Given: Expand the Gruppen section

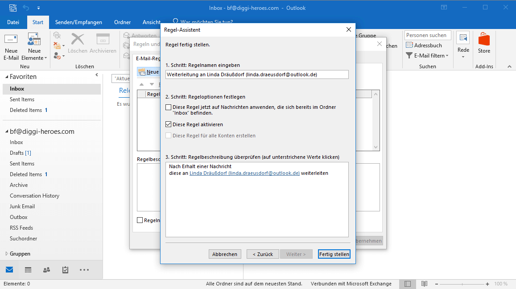Looking at the screenshot, I should pyautogui.click(x=7, y=254).
